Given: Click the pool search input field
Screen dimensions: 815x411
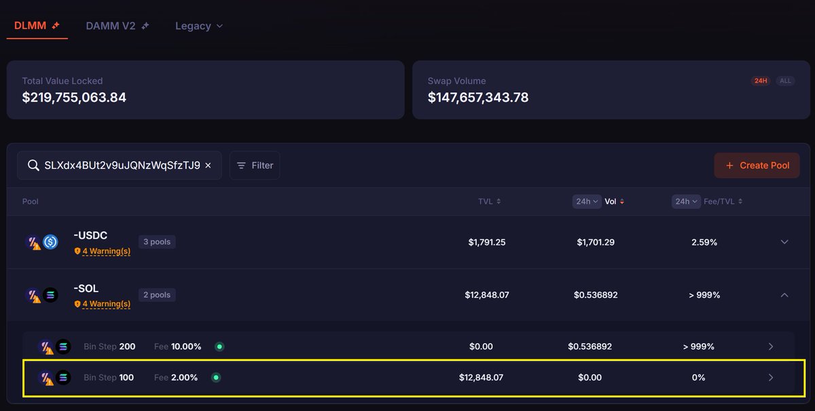Looking at the screenshot, I should 120,165.
